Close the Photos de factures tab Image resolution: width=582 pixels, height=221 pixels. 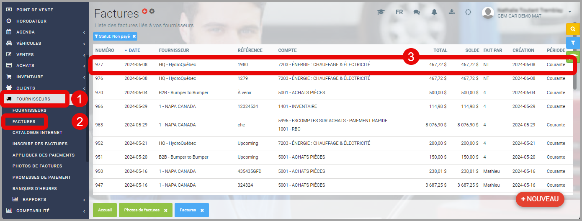[165, 210]
